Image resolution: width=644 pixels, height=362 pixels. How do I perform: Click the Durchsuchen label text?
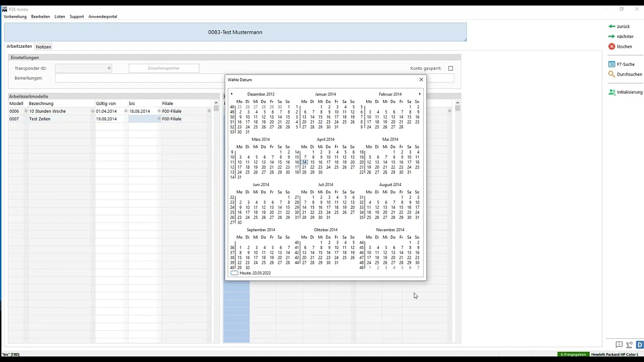(629, 74)
